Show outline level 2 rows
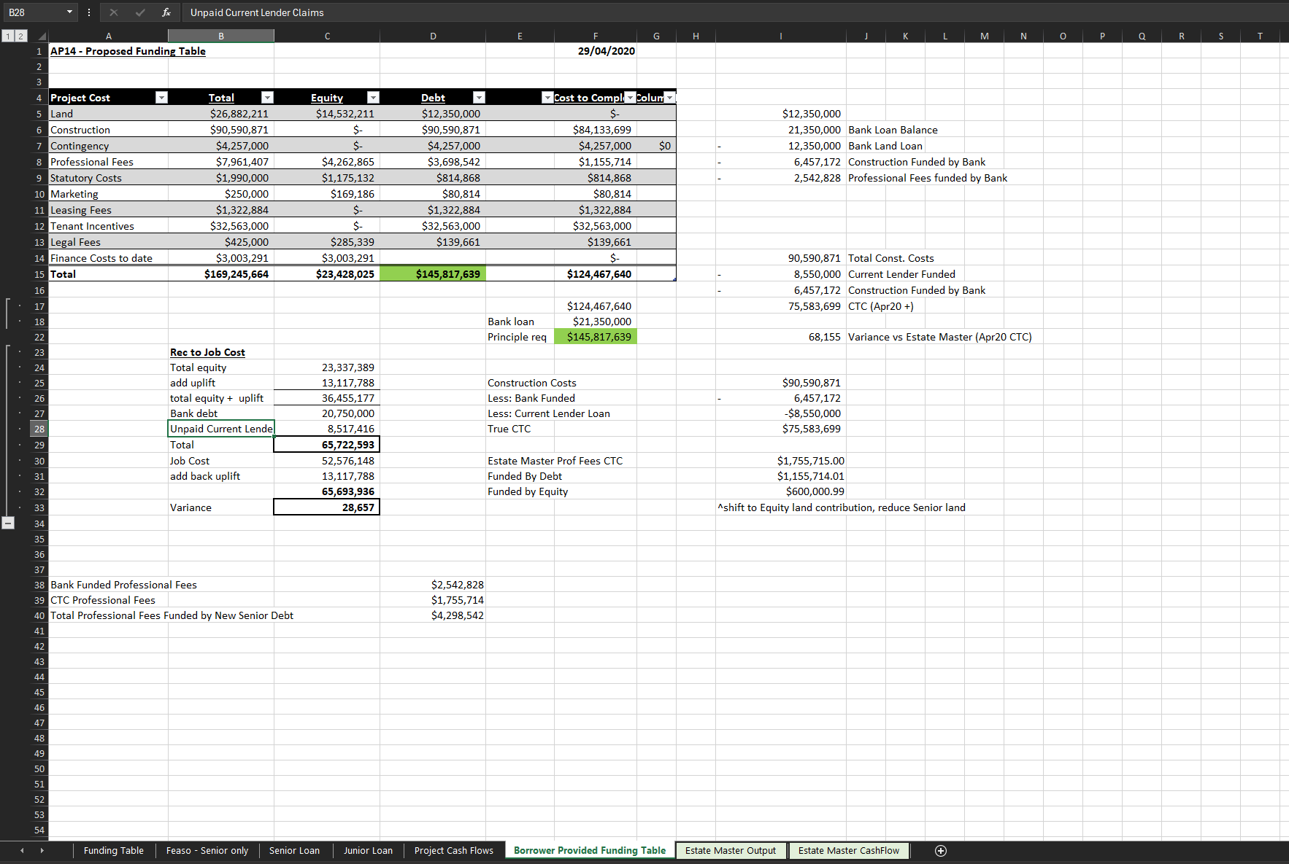This screenshot has width=1289, height=864. coord(20,36)
